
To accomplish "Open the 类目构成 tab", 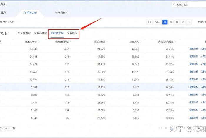I will click(61, 13).
